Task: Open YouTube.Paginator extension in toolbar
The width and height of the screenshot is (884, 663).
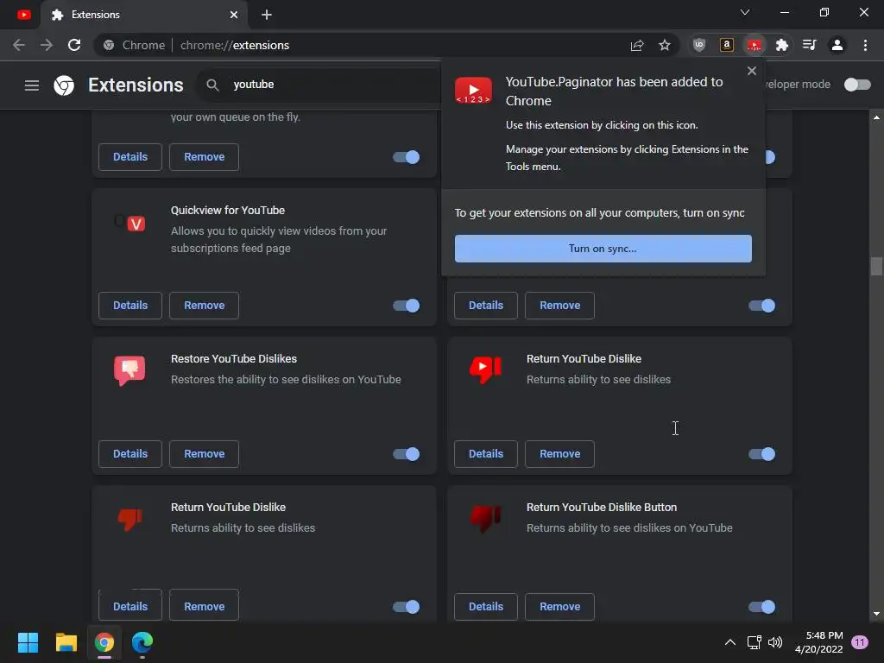Action: pyautogui.click(x=755, y=45)
